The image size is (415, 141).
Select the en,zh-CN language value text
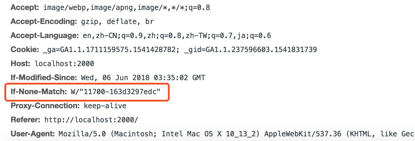177,36
